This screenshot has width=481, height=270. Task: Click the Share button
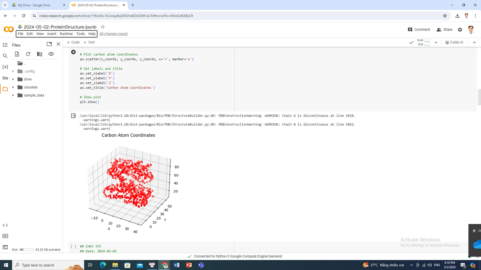pyautogui.click(x=444, y=29)
